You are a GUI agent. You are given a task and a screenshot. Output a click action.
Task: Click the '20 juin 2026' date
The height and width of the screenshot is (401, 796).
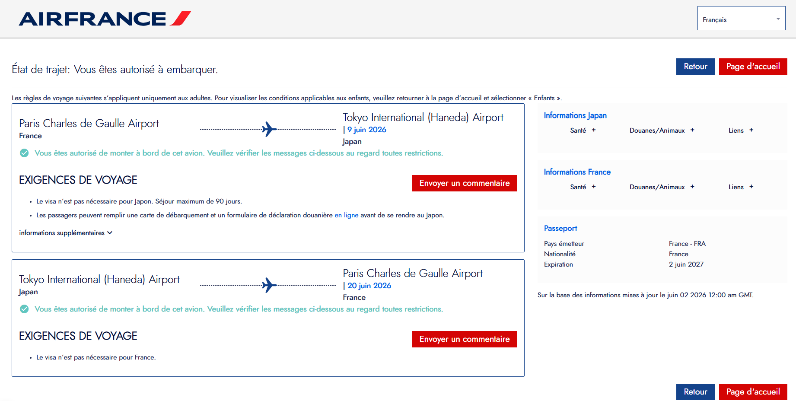pos(369,286)
